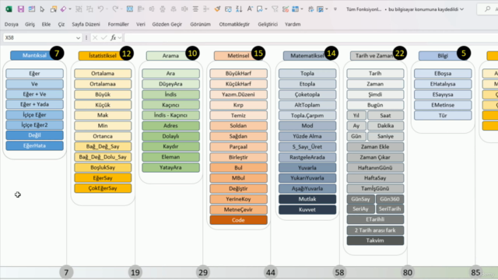
Task: Click the Redo arrow icon
Action: pos(115,9)
